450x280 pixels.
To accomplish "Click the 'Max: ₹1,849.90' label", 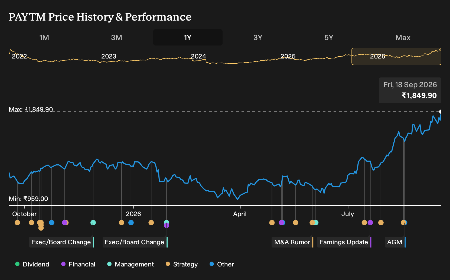I will (31, 109).
